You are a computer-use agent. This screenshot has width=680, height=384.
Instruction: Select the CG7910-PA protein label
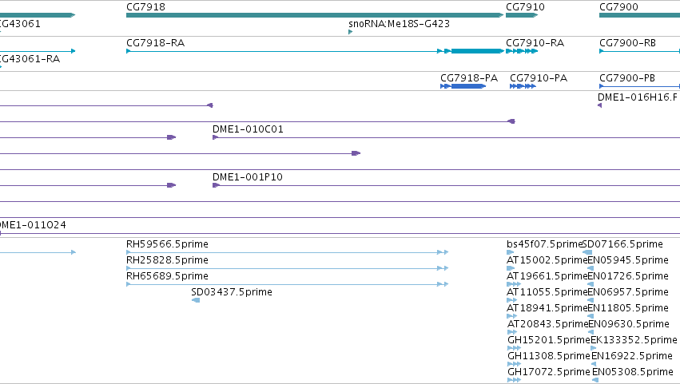(x=539, y=78)
